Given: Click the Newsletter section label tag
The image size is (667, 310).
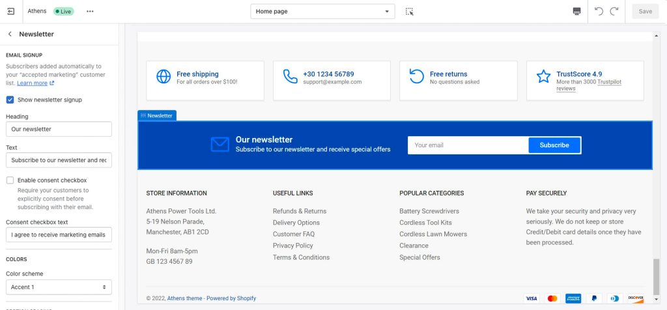Looking at the screenshot, I should click(157, 116).
